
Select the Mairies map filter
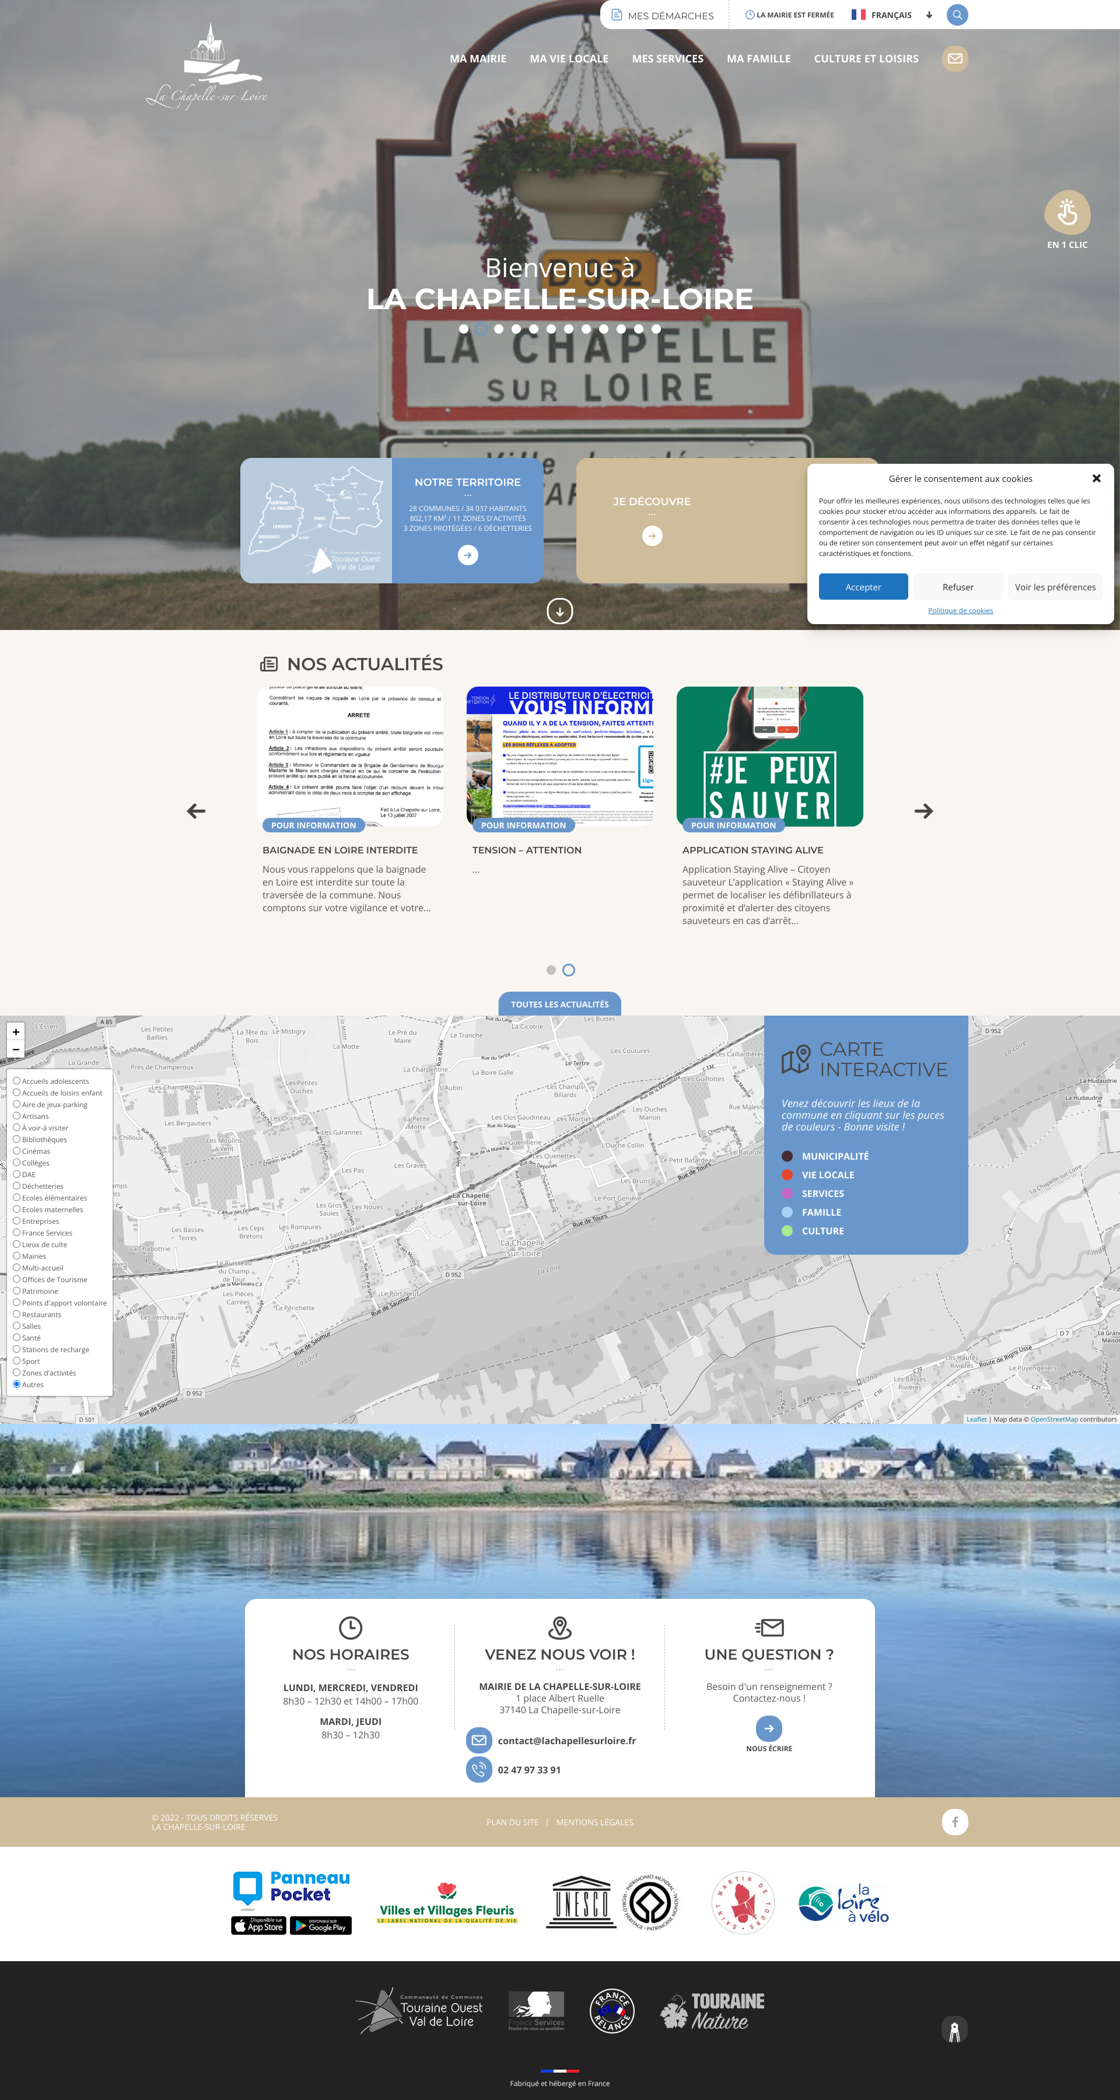[x=16, y=1255]
